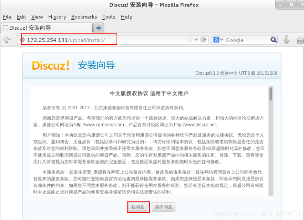Bookmark this page with the star icon
The width and height of the screenshot is (304, 220).
(x=190, y=40)
